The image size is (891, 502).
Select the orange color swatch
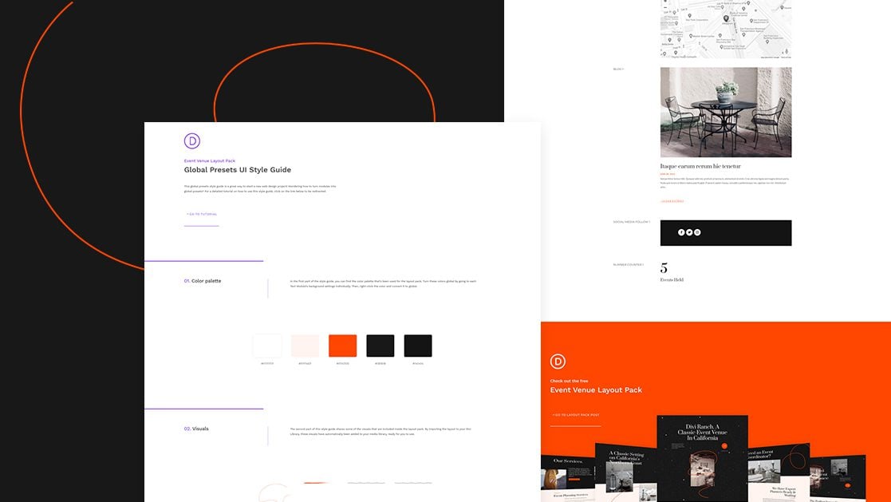tap(342, 346)
